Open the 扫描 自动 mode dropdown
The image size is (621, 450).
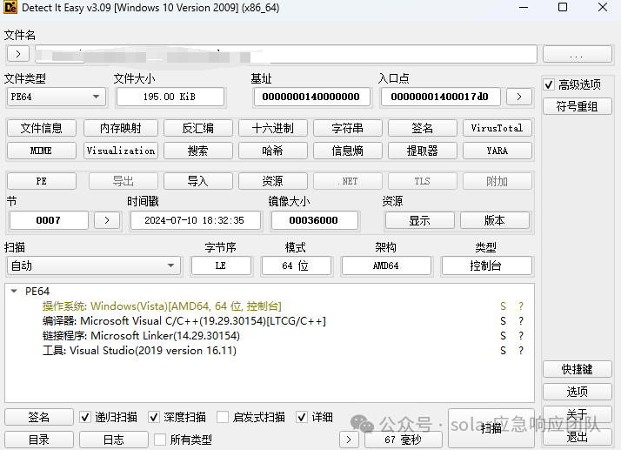point(94,265)
